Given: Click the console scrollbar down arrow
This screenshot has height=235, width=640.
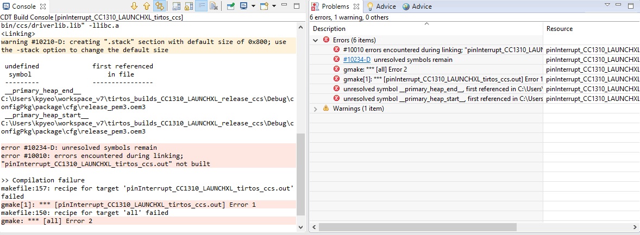Looking at the screenshot, I should pyautogui.click(x=301, y=227).
